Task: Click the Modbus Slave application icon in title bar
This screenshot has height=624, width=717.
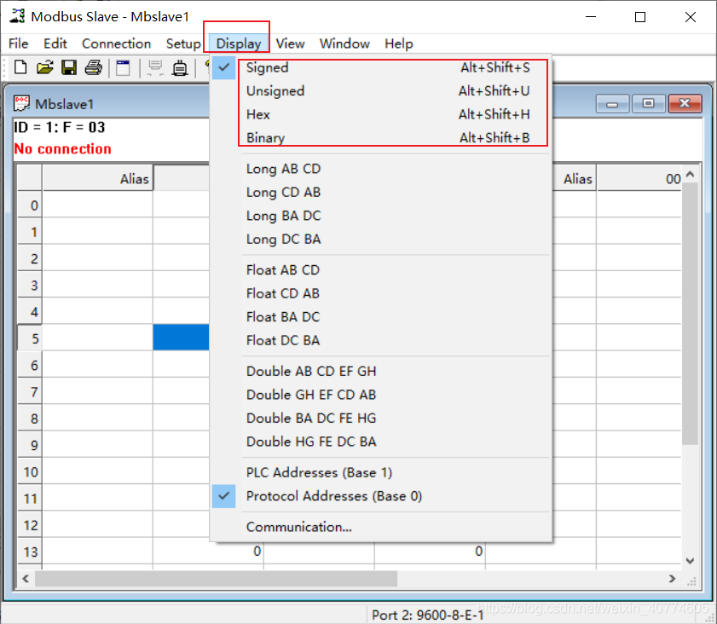Action: click(17, 16)
